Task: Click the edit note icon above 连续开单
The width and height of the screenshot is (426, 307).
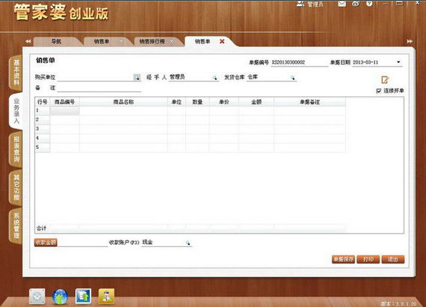Action: [x=385, y=79]
